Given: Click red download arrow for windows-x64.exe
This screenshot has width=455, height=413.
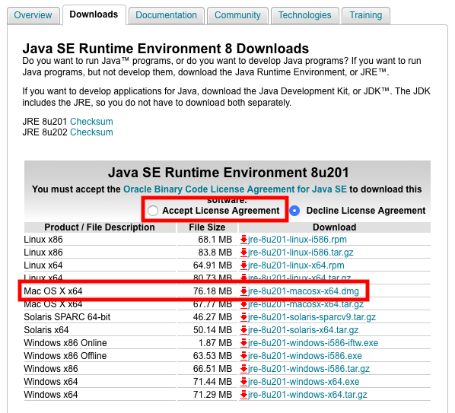Looking at the screenshot, I should [243, 382].
